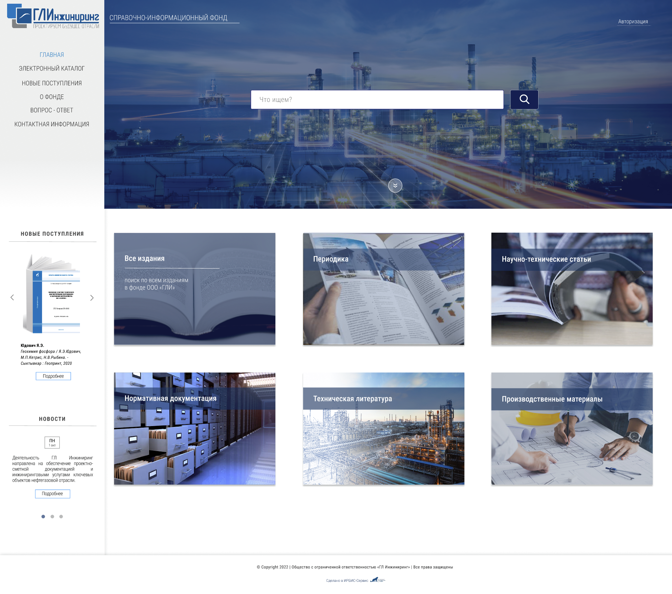Screen dimensions: 672x594
Task: Open the Нормативная документация tile
Action: tap(195, 429)
